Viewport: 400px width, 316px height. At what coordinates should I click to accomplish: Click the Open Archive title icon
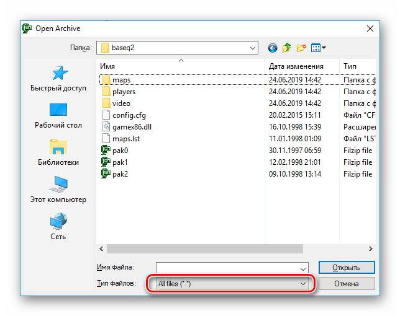pos(27,29)
